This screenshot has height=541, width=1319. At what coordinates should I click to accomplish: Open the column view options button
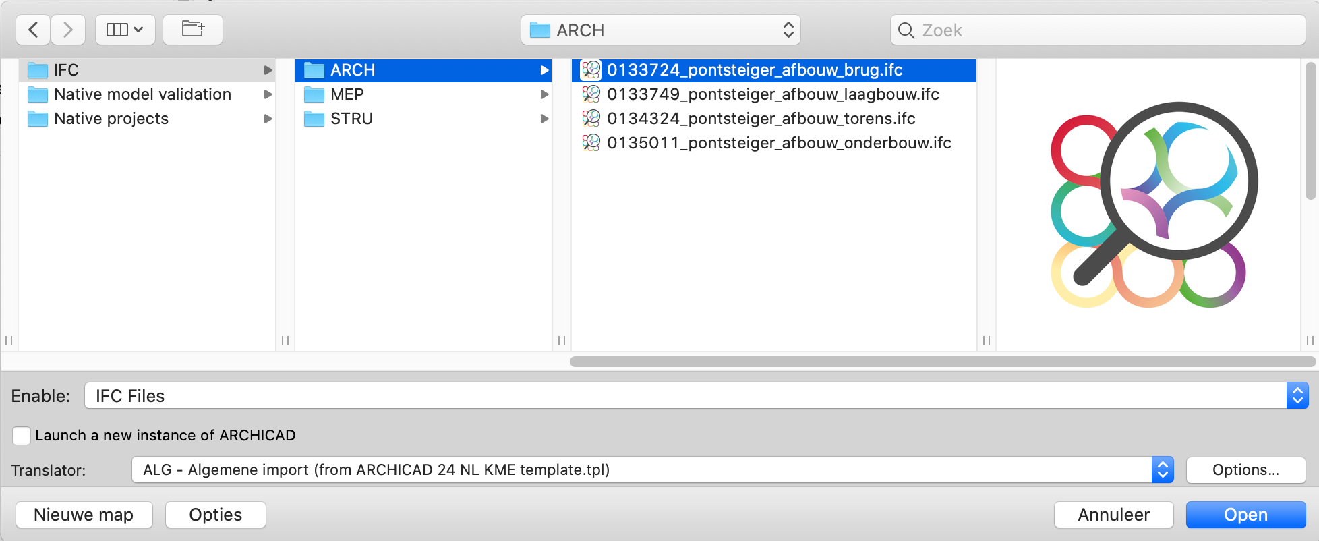click(125, 30)
